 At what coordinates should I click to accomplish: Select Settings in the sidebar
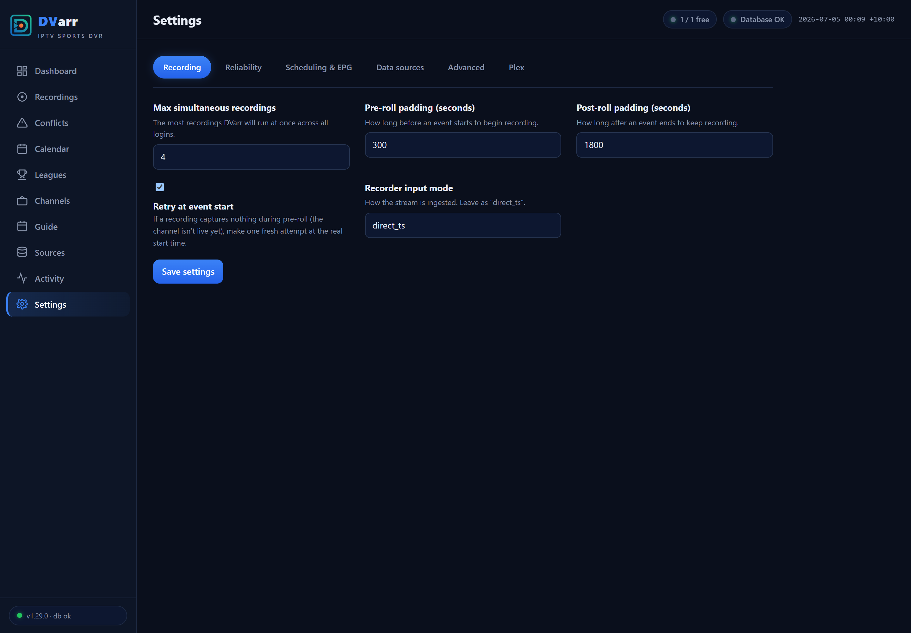(68, 304)
